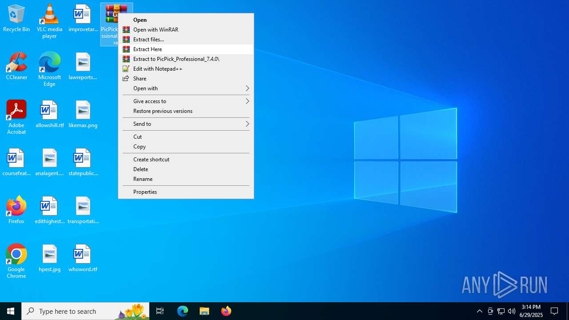
Task: Click the Windows Start button
Action: point(11,311)
